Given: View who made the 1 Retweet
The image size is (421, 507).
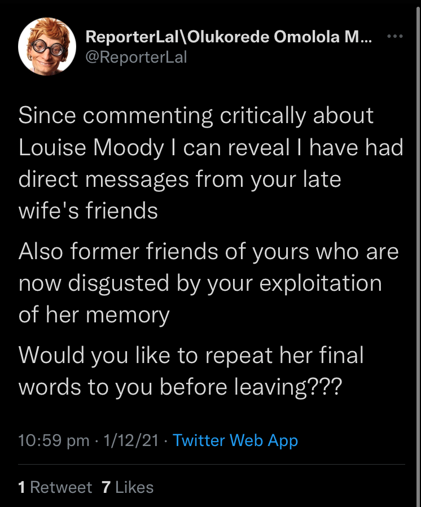Looking at the screenshot, I should (55, 487).
